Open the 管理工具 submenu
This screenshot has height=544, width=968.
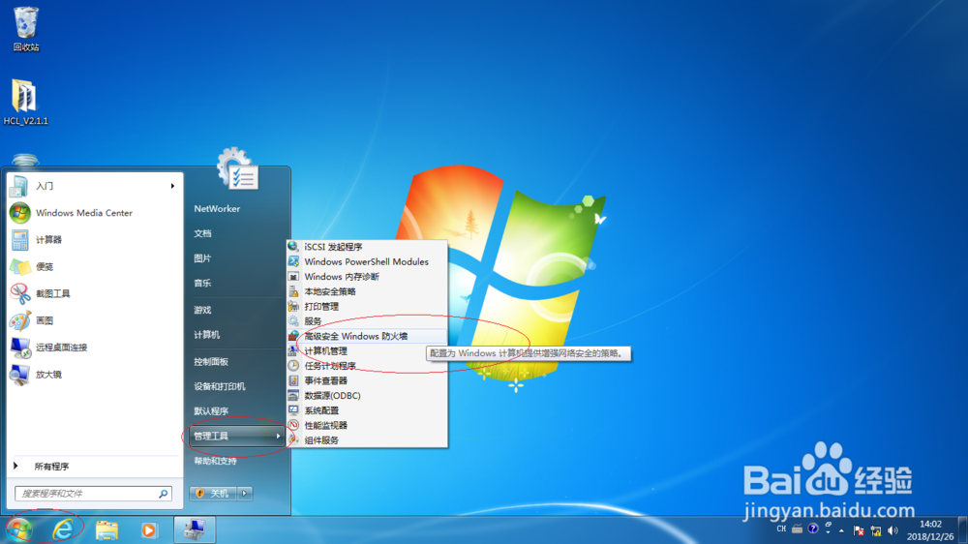(236, 436)
